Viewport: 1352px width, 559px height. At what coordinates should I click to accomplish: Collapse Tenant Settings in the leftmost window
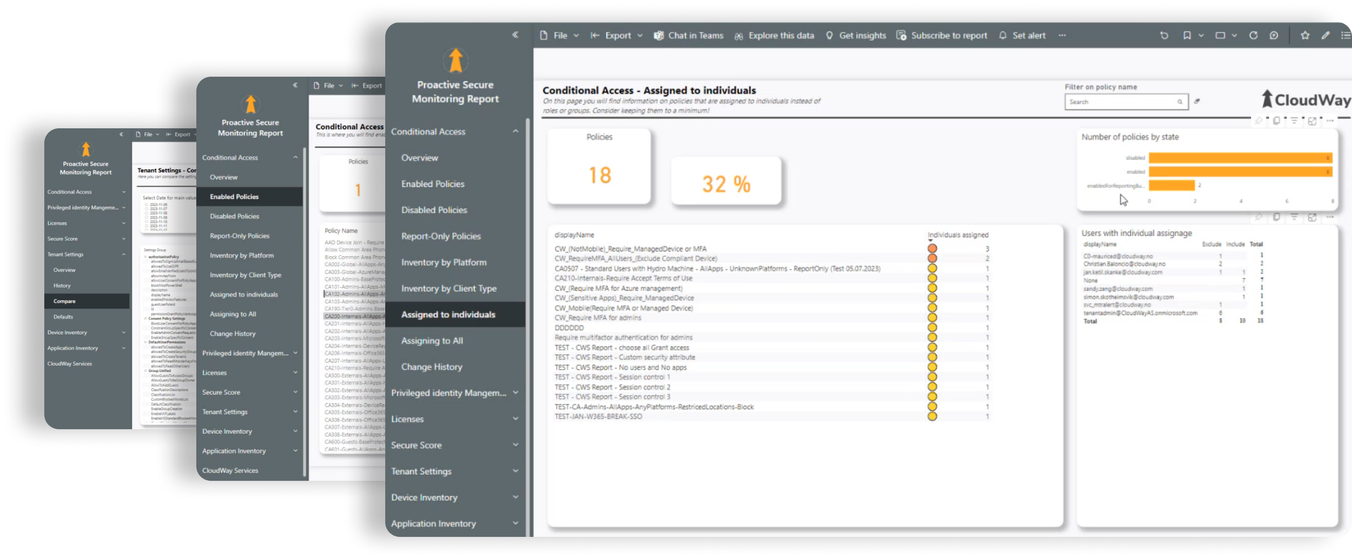pyautogui.click(x=123, y=254)
